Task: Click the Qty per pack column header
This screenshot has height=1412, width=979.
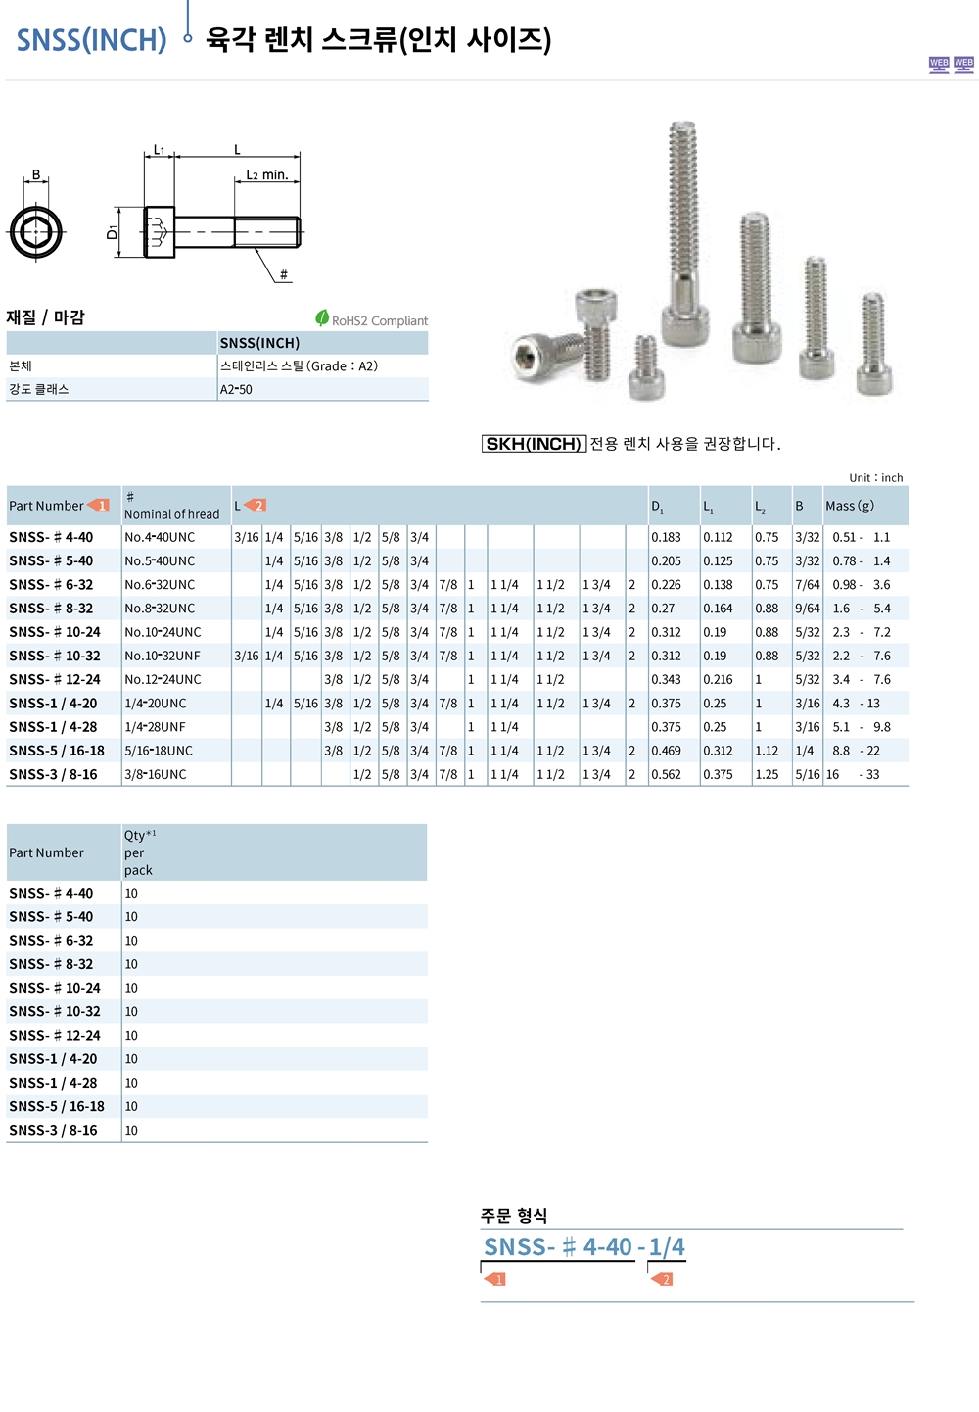Action: [140, 852]
